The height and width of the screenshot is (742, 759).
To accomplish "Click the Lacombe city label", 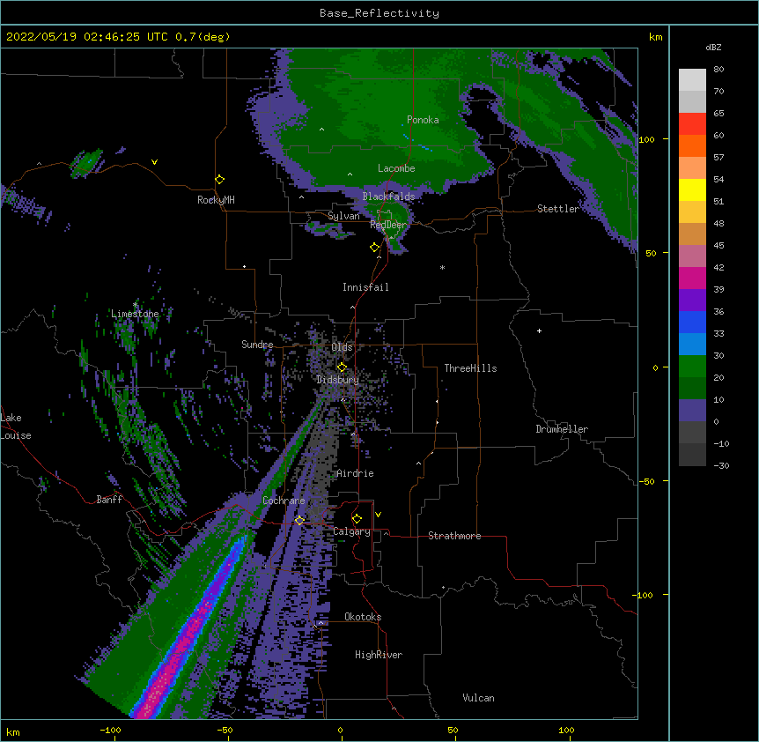I will tap(396, 168).
